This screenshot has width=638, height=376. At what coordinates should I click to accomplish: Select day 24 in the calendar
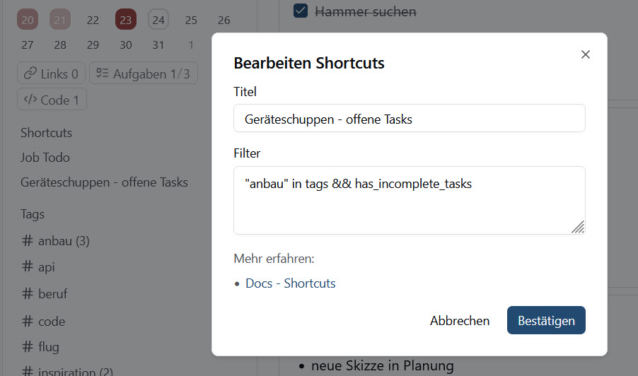pyautogui.click(x=158, y=20)
